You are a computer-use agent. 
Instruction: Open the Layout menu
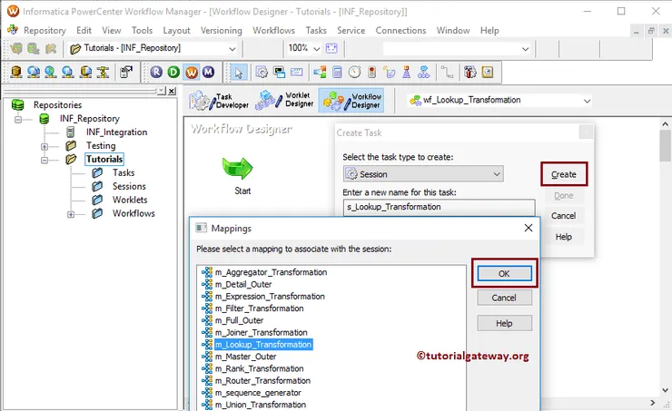tap(176, 31)
